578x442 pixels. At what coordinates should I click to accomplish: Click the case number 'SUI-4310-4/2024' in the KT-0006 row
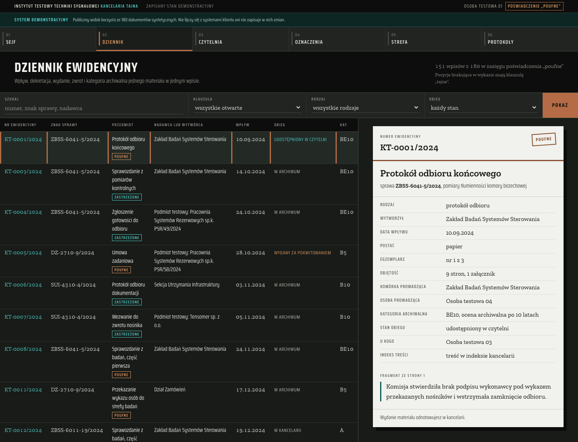(73, 285)
